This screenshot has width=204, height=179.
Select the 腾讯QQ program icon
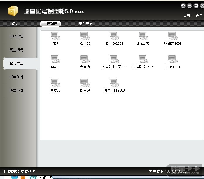click(85, 36)
